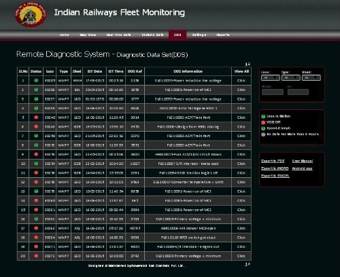Image resolution: width=340 pixels, height=277 pixels.
Task: Click the 'DDS Ref' column header
Action: coord(135,71)
